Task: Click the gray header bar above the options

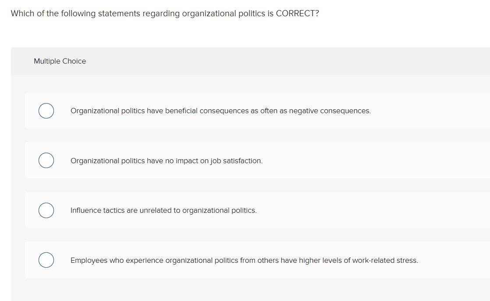Action: (x=245, y=61)
